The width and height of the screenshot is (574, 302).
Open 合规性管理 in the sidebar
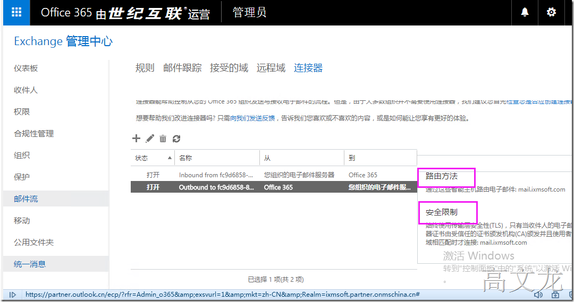click(x=33, y=133)
